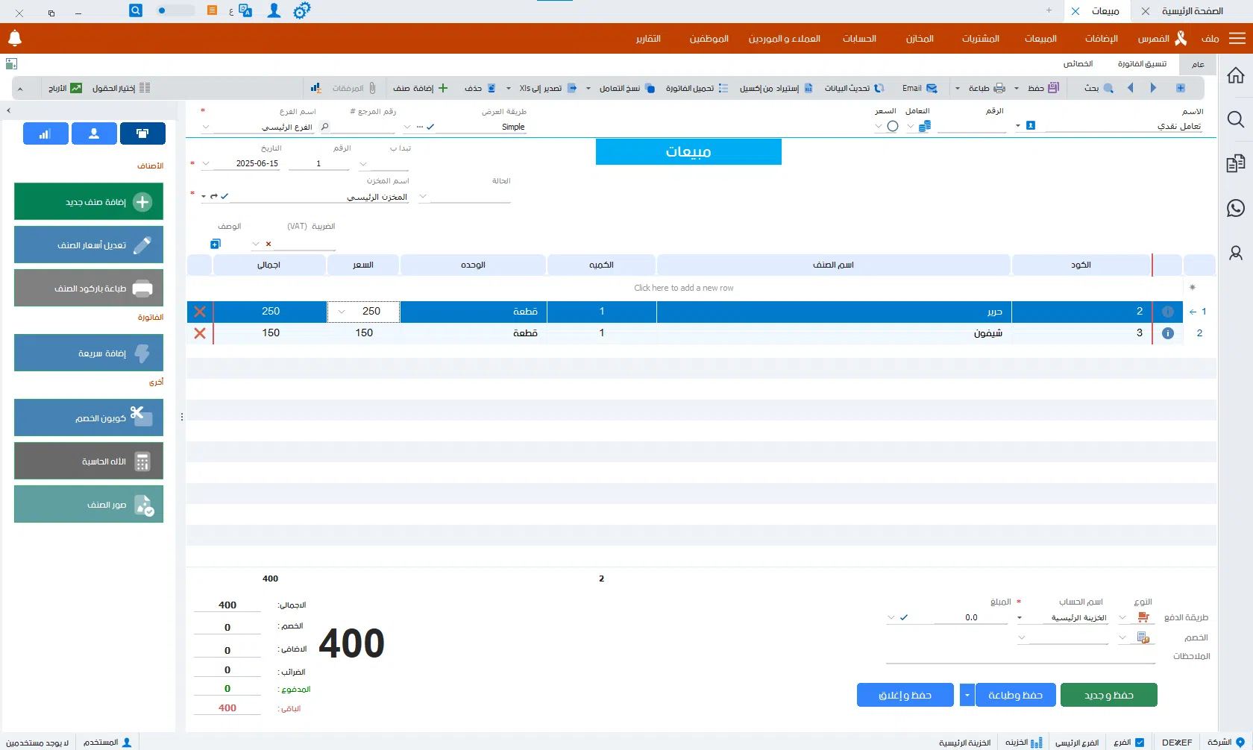Click the magnifier icon in the right sidebar
This screenshot has width=1253, height=750.
[1235, 119]
